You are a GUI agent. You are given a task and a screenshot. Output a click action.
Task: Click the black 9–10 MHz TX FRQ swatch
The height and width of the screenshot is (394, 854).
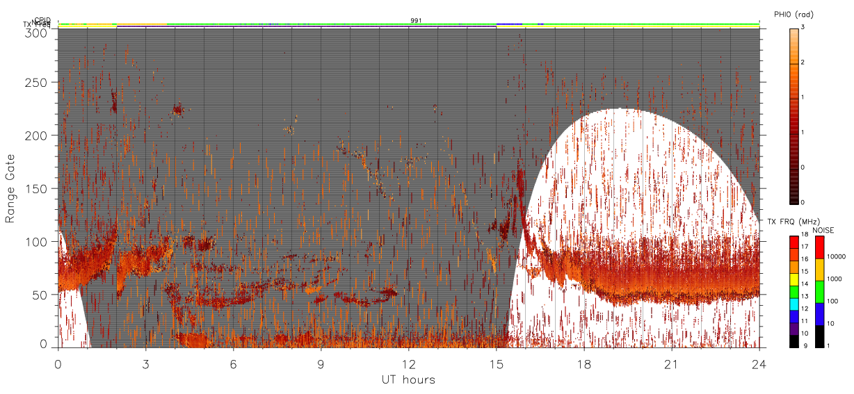pos(794,341)
